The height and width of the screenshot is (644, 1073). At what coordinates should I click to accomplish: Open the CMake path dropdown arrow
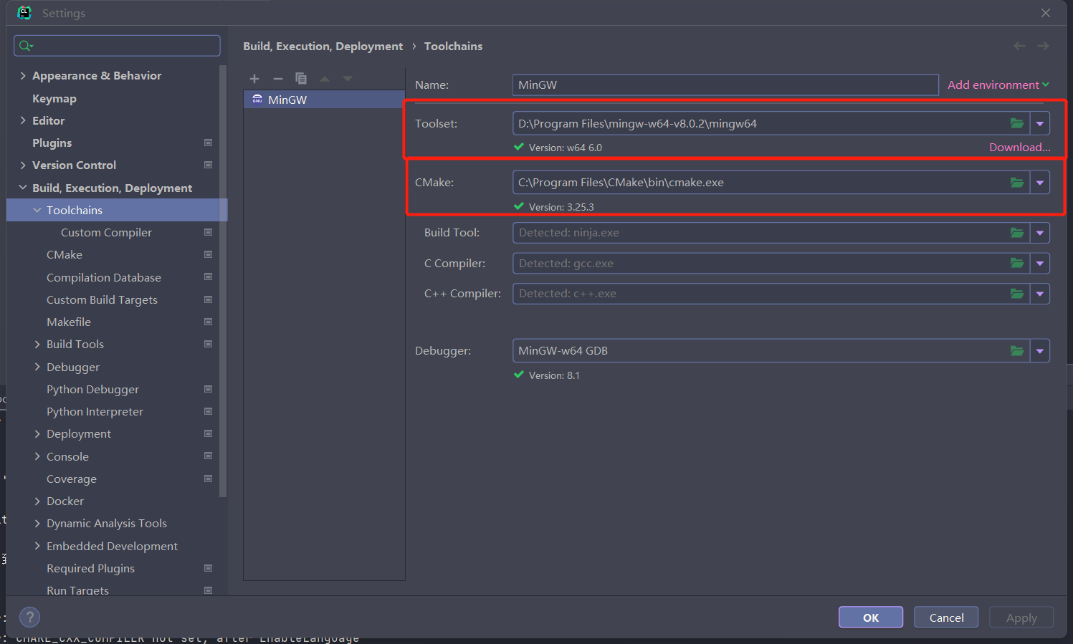coord(1040,183)
